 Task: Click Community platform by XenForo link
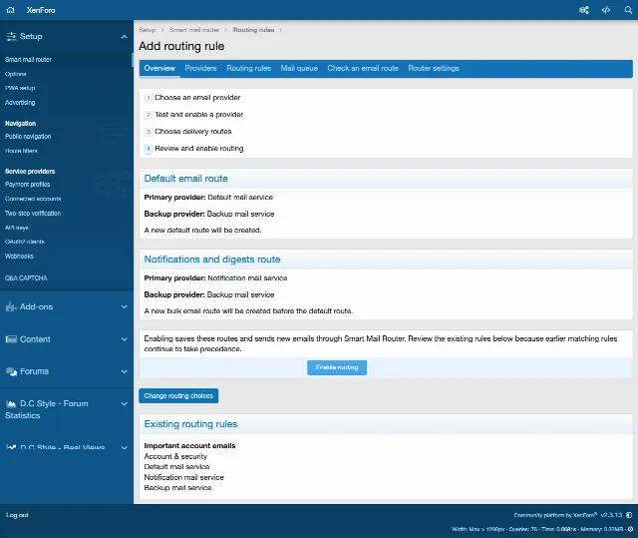pos(555,515)
